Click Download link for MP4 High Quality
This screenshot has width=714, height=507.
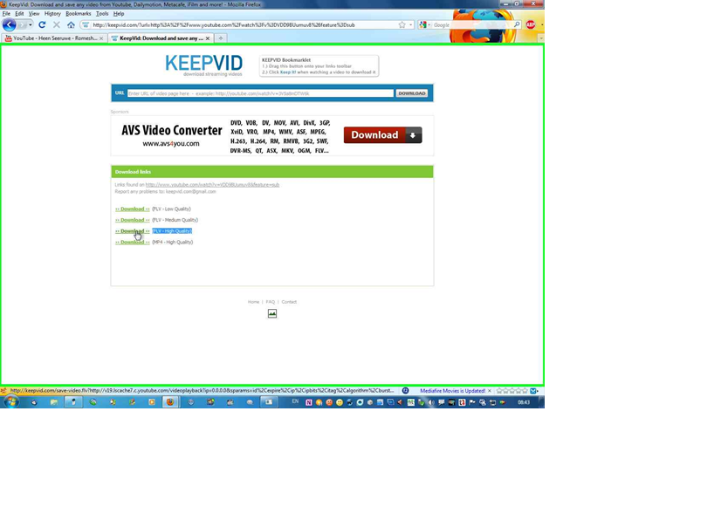(132, 243)
